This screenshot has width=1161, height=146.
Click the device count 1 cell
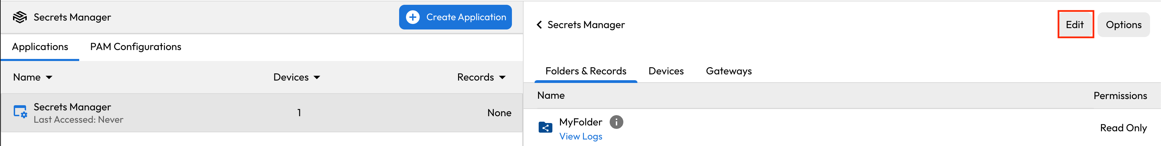(299, 113)
